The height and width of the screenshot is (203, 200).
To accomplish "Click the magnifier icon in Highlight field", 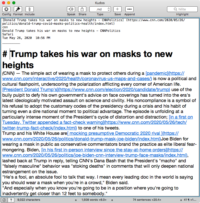I will [175, 9].
